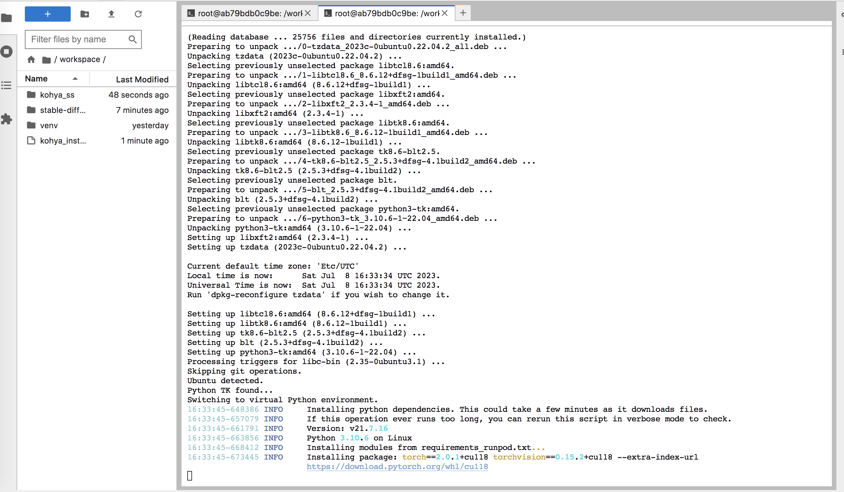Viewport: 844px width, 492px height.
Task: Open the Running Terminals and Kernels sidebar
Action: click(7, 52)
